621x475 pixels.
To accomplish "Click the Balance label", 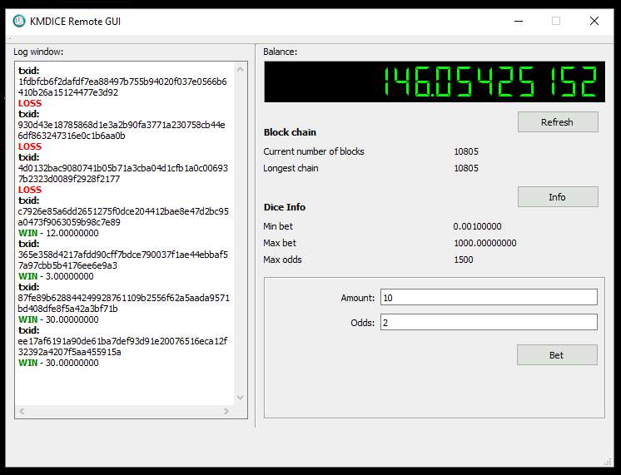I will click(280, 52).
